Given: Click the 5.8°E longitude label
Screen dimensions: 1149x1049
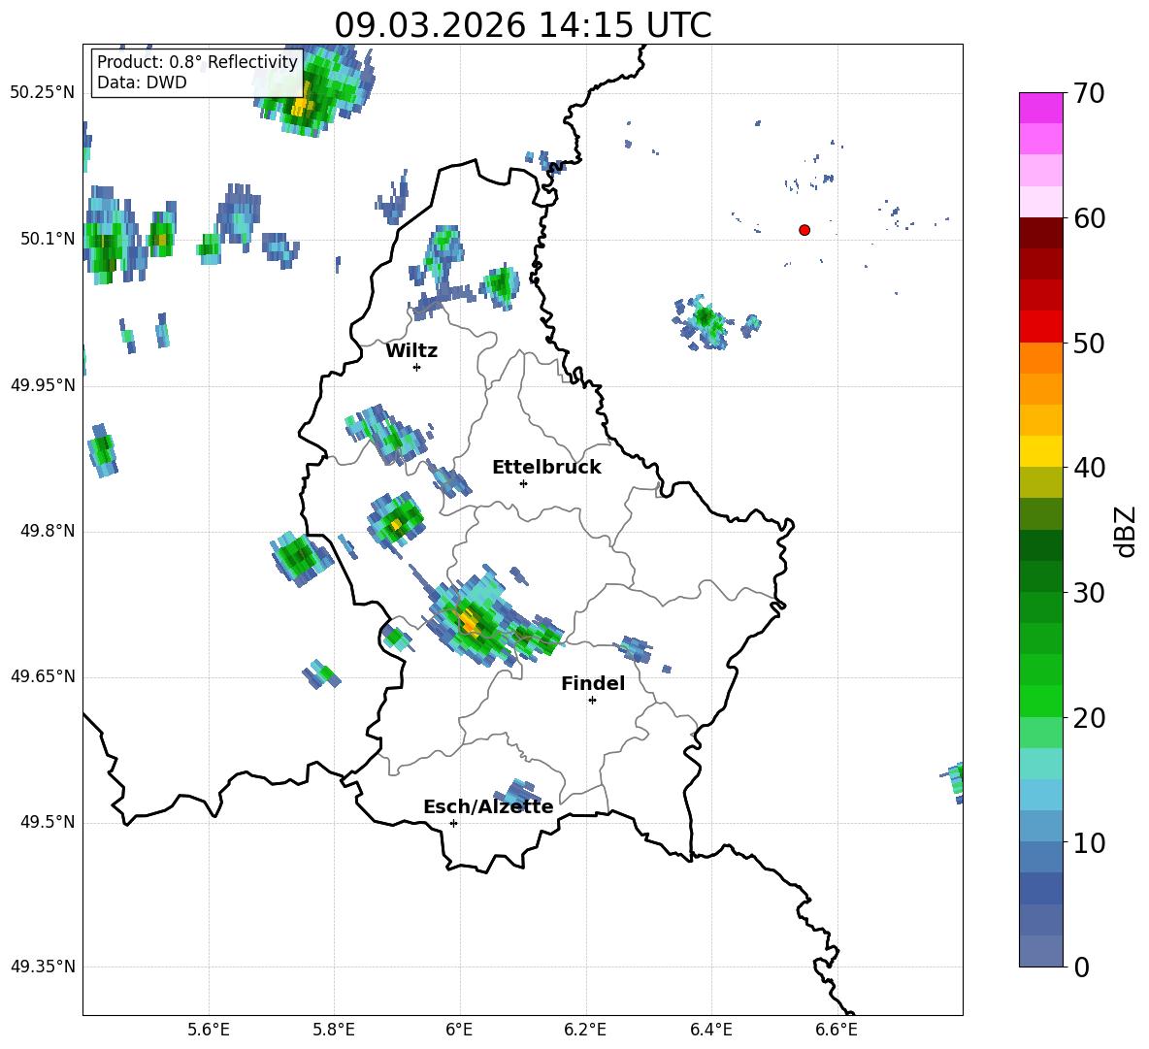Looking at the screenshot, I should pos(334,1030).
